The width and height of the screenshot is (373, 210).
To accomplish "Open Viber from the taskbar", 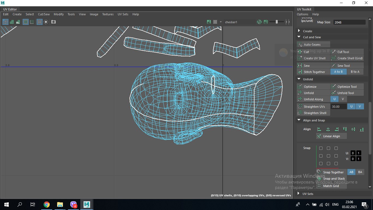I will pos(73,204).
